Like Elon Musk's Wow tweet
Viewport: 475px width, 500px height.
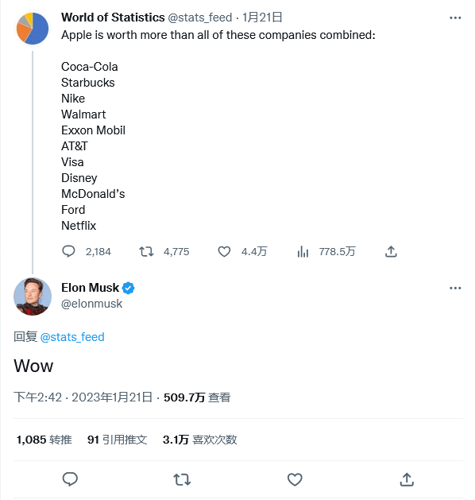pyautogui.click(x=295, y=479)
